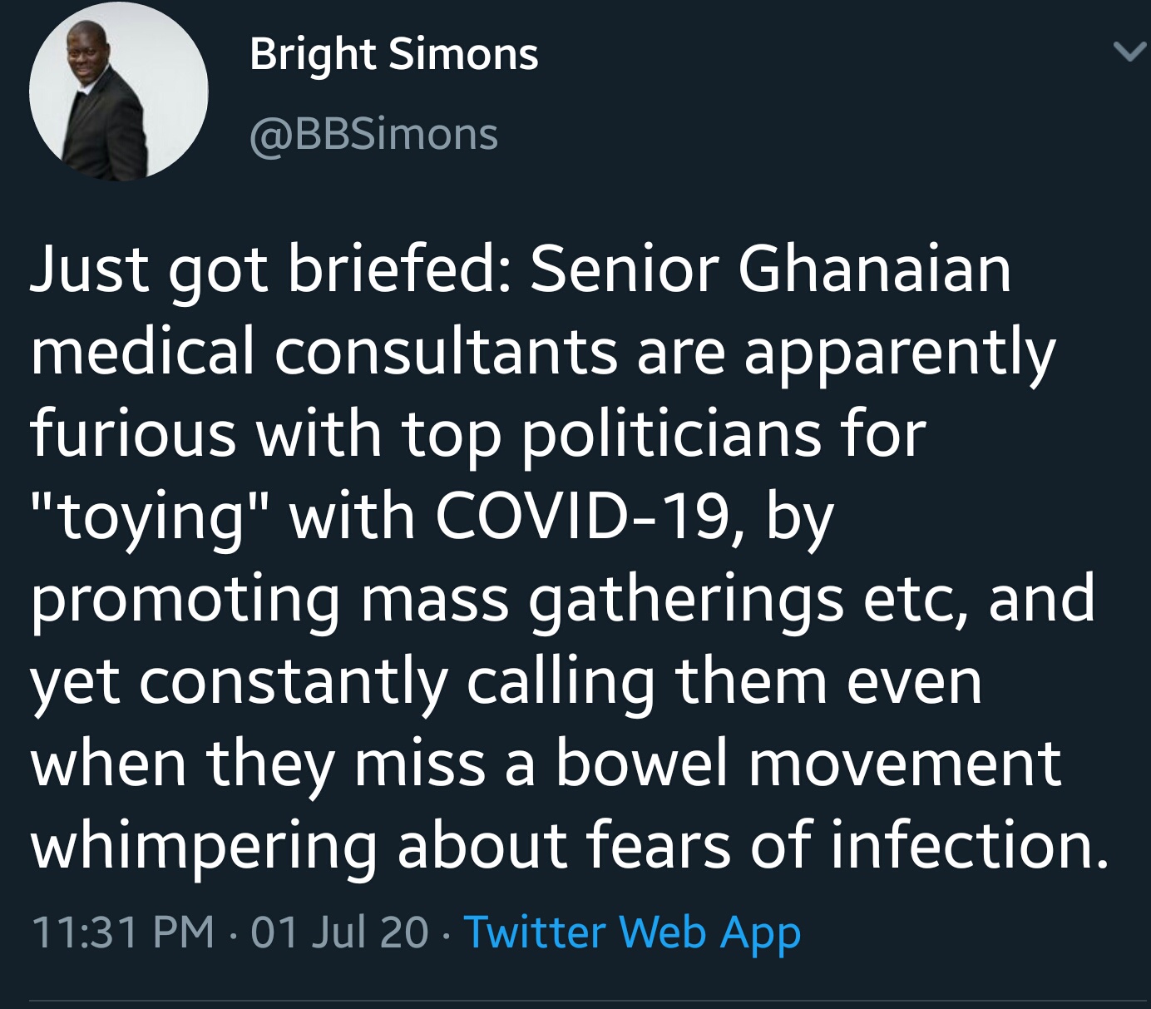Click the phrase "bowel movement"
Screen dimensions: 1151x1009
(808, 763)
